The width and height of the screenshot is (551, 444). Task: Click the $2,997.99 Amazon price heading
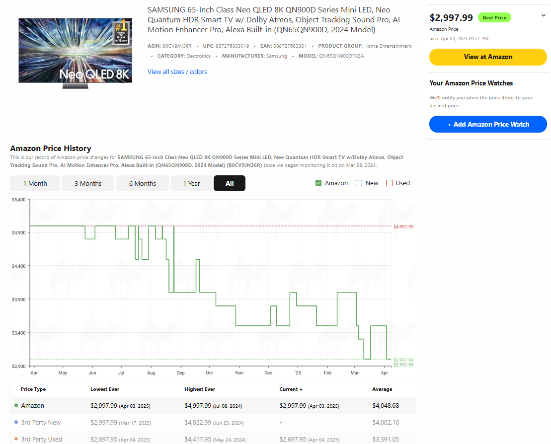[x=451, y=17]
